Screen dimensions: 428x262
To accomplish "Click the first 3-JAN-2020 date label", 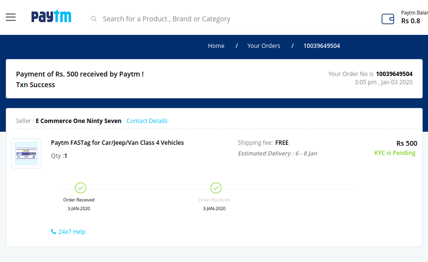I will (x=79, y=209).
